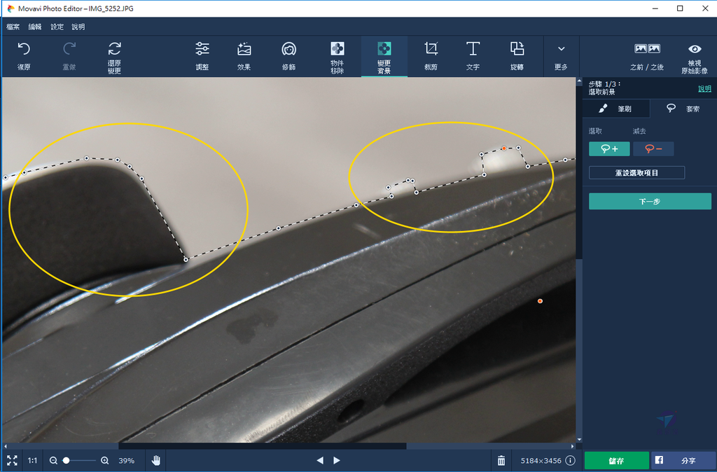The width and height of the screenshot is (717, 472).
Task: Click the zoom out magnifier icon
Action: coord(53,461)
